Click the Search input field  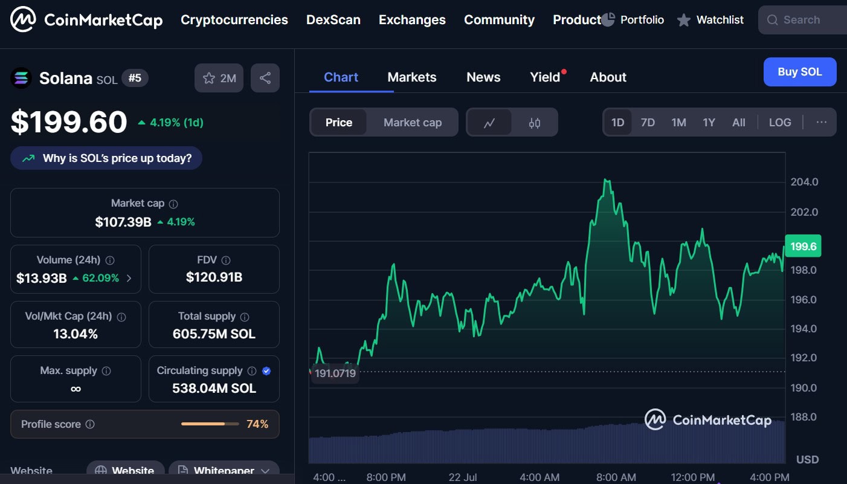(x=804, y=20)
